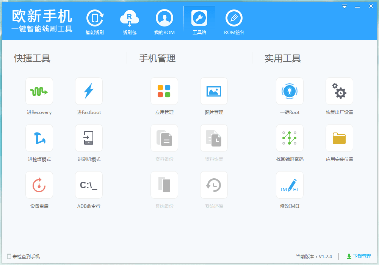Screen dimensions: 379x265
Task: Click the 未检查到手机 device status indicator
Action: (23, 257)
